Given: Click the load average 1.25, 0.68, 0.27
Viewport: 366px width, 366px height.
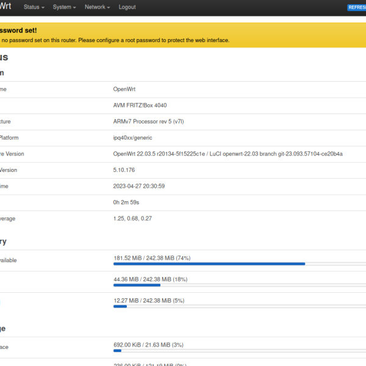Looking at the screenshot, I should tap(132, 218).
